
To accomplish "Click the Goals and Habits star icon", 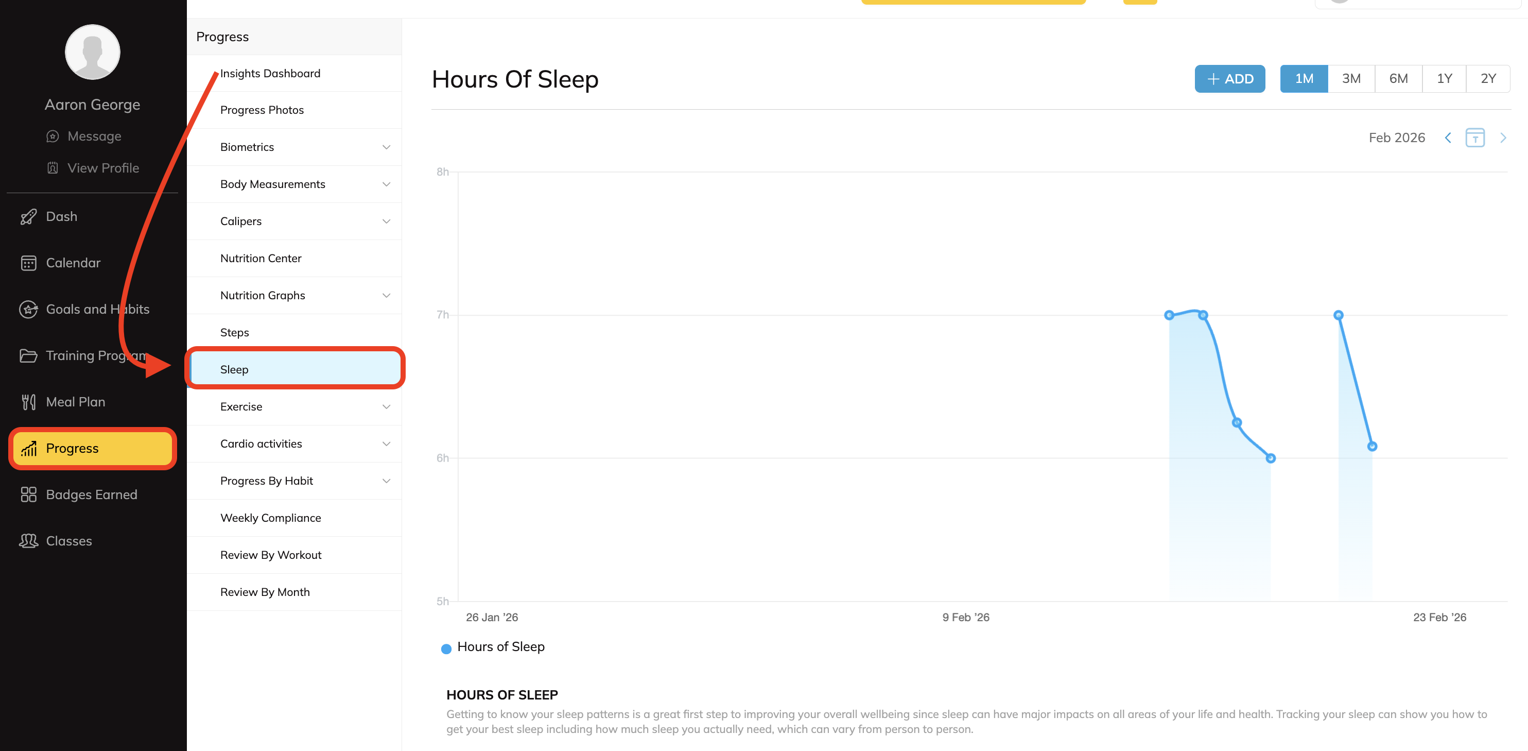I will tap(28, 309).
